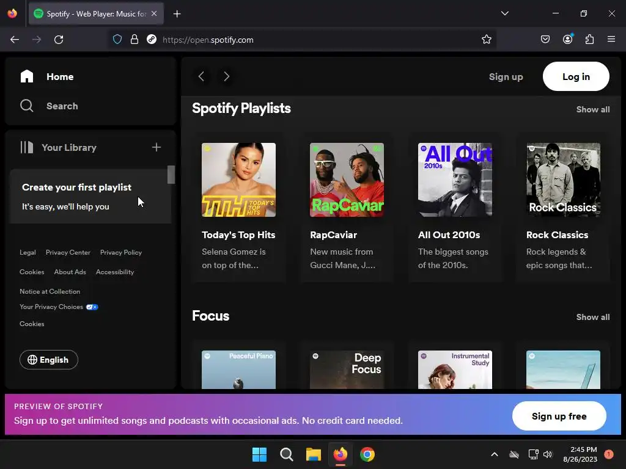
Task: Click the 'Rock Classics' playlist title text
Action: [x=558, y=235]
